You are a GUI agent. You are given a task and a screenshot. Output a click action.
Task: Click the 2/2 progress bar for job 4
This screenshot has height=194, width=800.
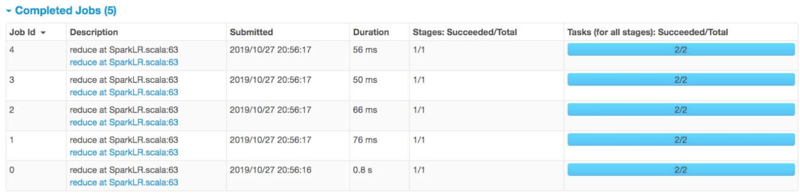point(681,50)
